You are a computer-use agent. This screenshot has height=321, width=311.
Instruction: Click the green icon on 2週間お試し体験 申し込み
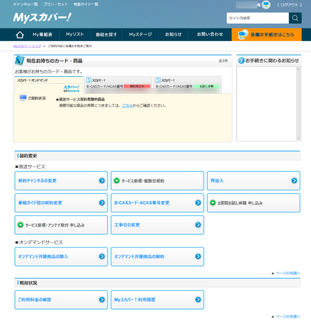213,202
